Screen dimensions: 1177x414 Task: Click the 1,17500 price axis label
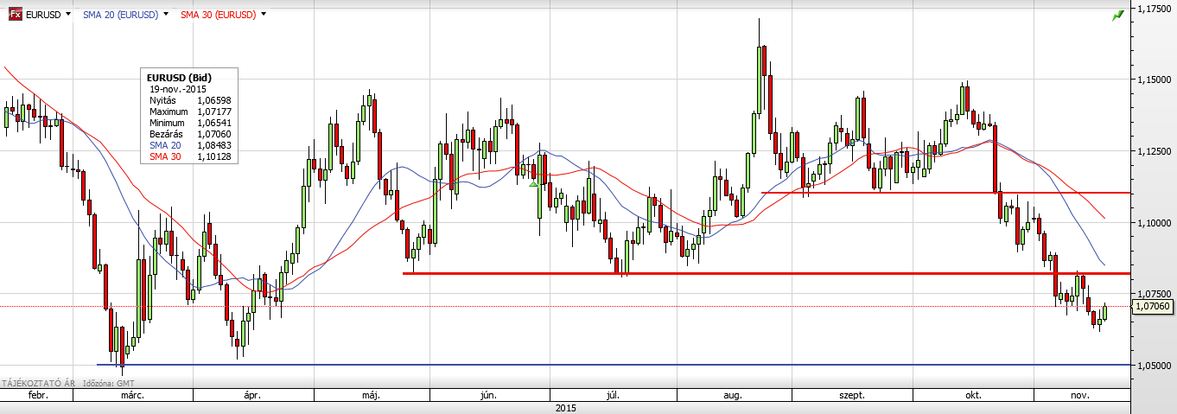1155,8
